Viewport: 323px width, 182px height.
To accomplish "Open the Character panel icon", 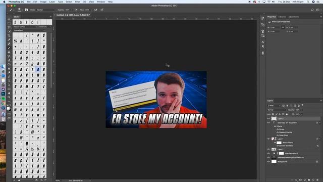I will [x=263, y=42].
